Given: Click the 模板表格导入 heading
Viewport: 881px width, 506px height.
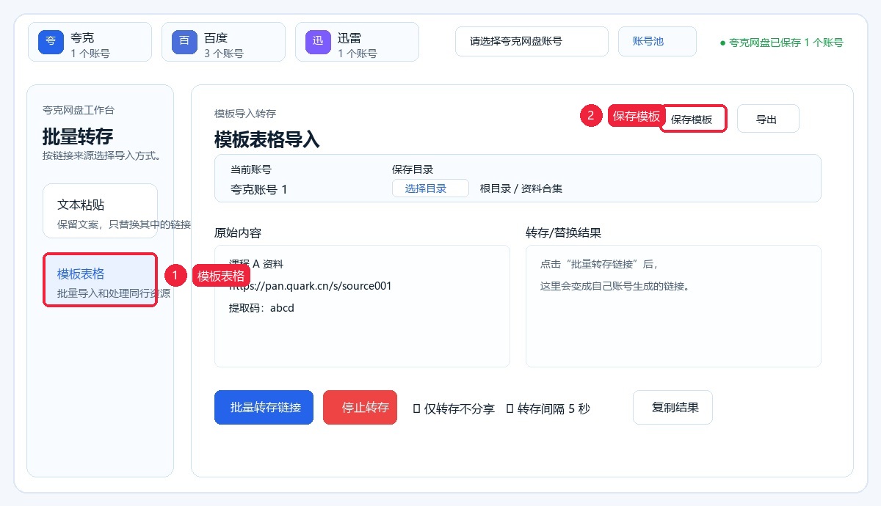Looking at the screenshot, I should (x=267, y=139).
